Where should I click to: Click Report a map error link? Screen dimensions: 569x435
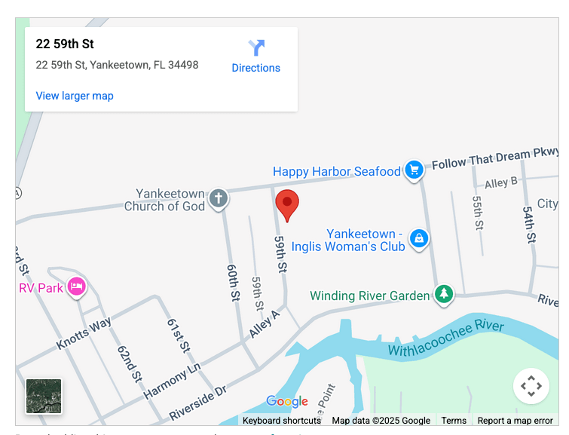point(515,421)
